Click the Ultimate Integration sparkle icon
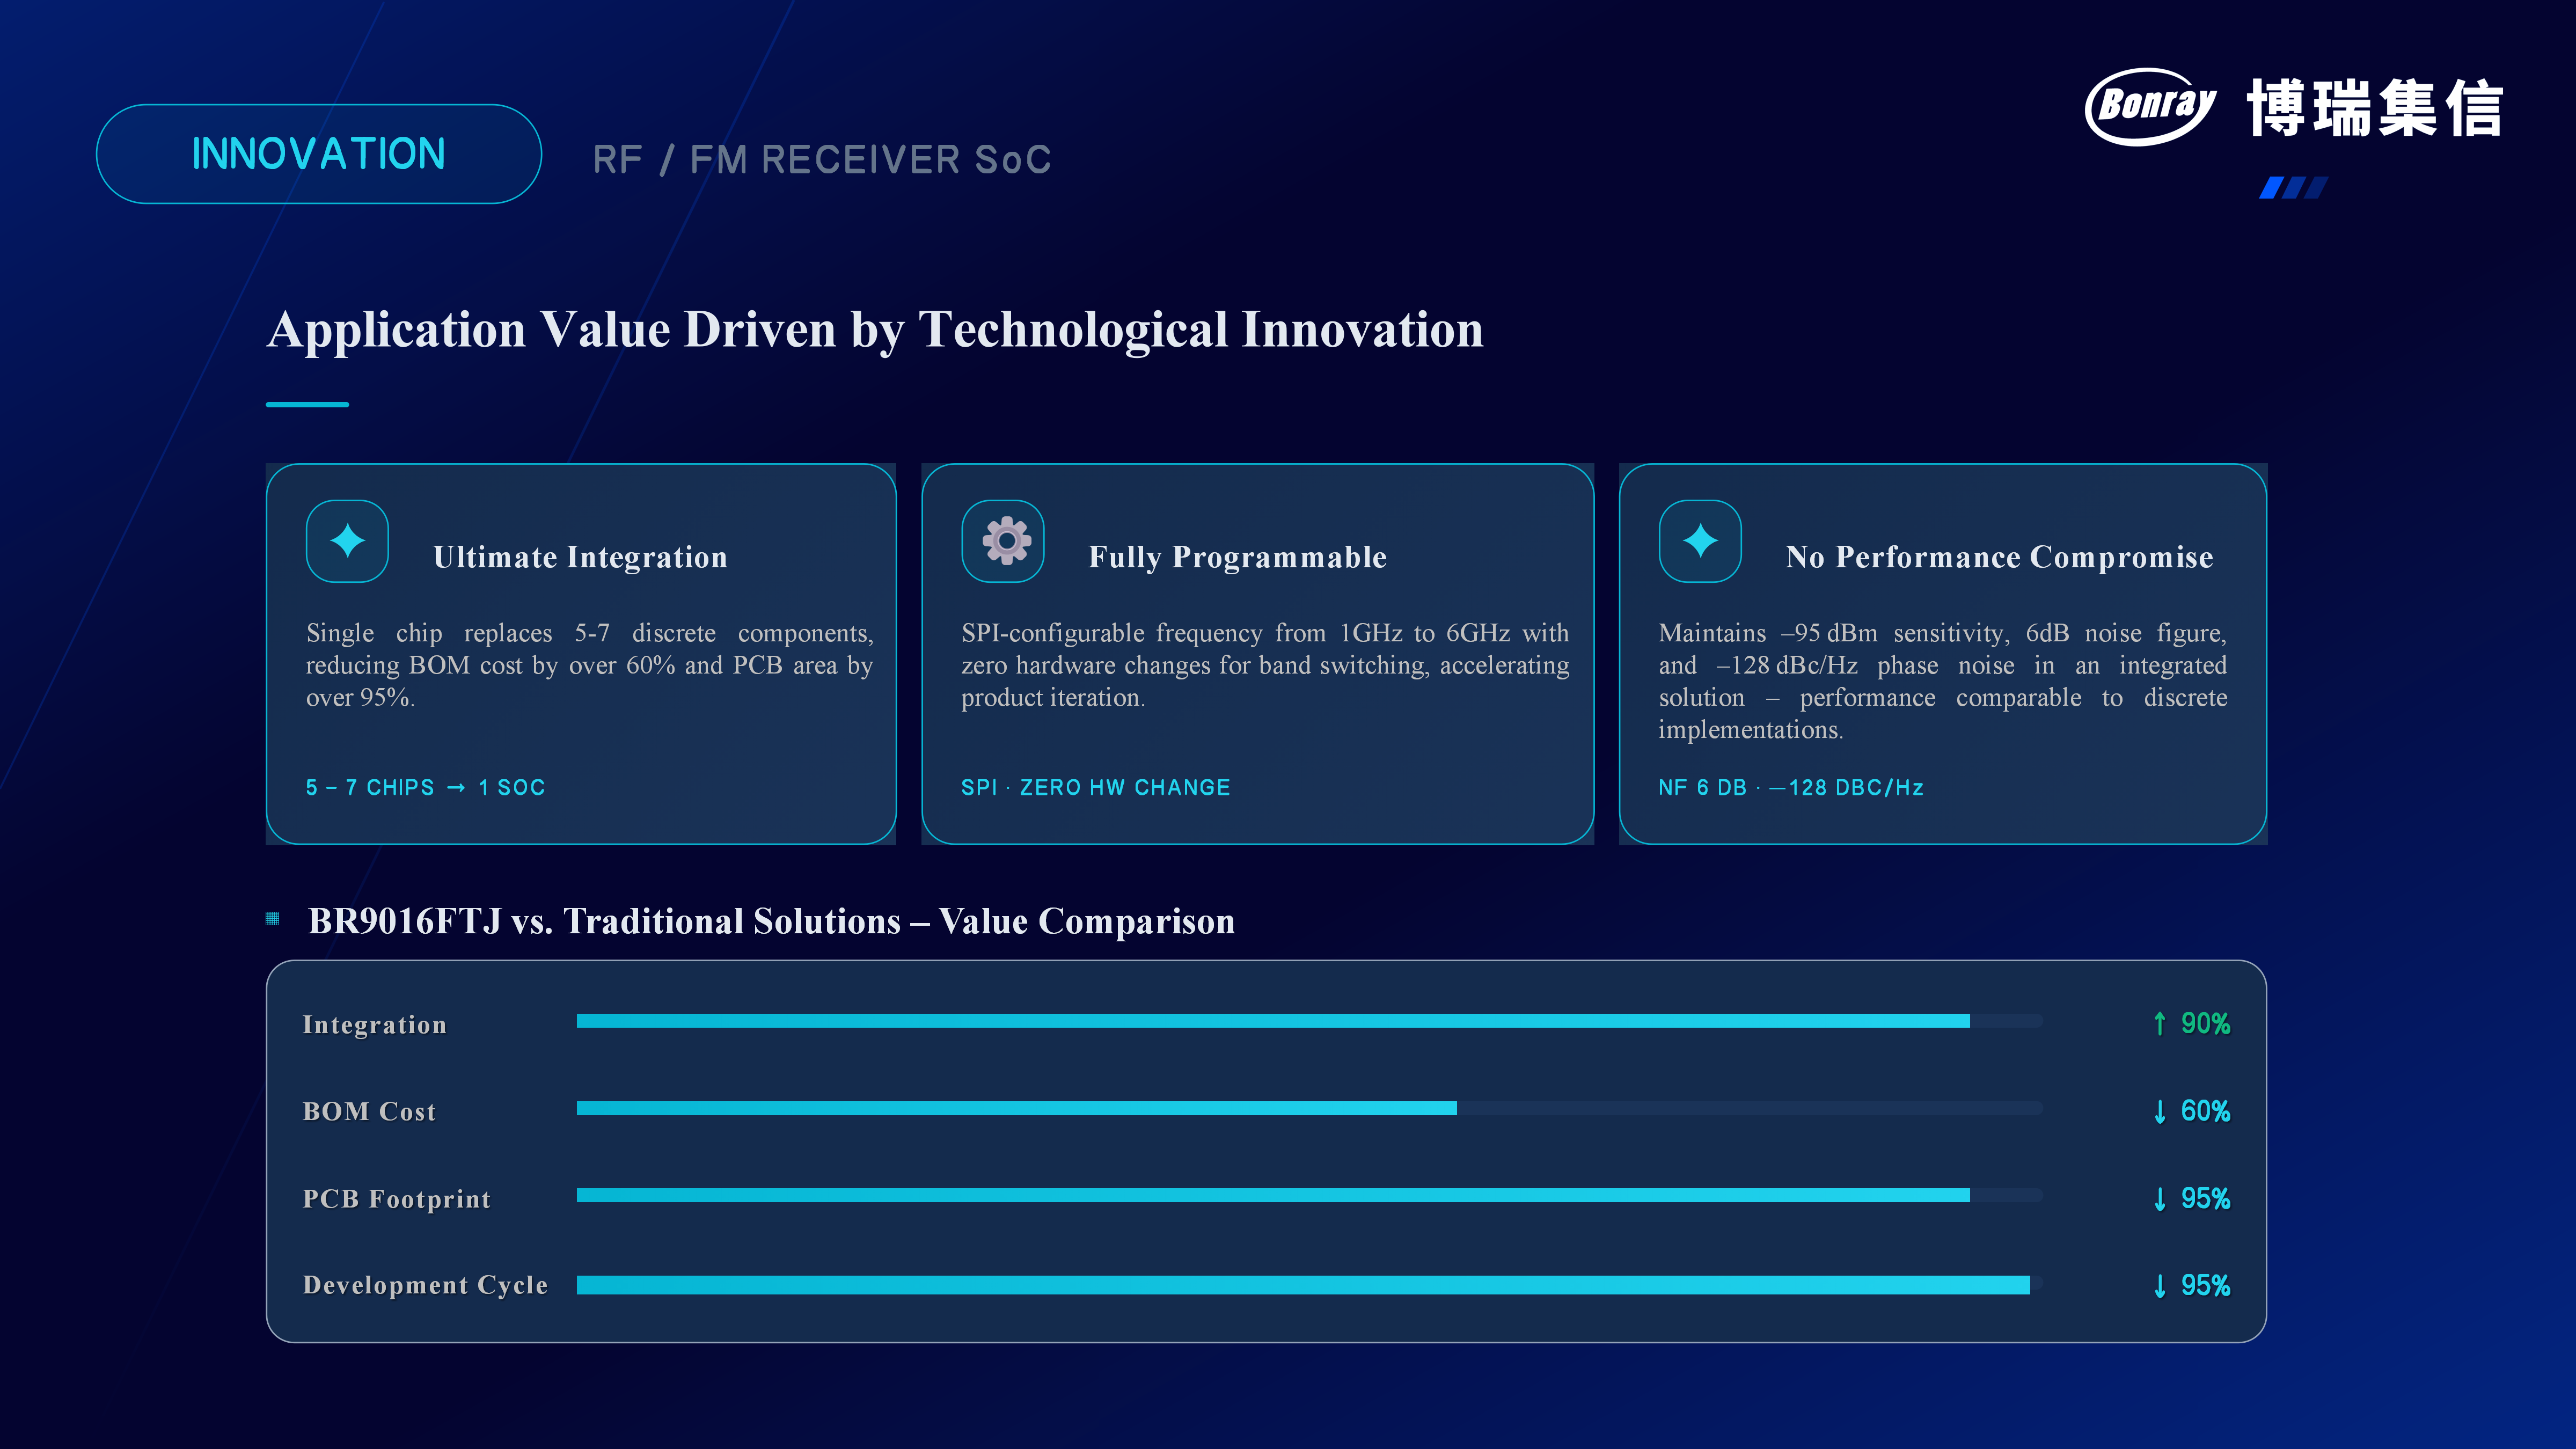 347,541
